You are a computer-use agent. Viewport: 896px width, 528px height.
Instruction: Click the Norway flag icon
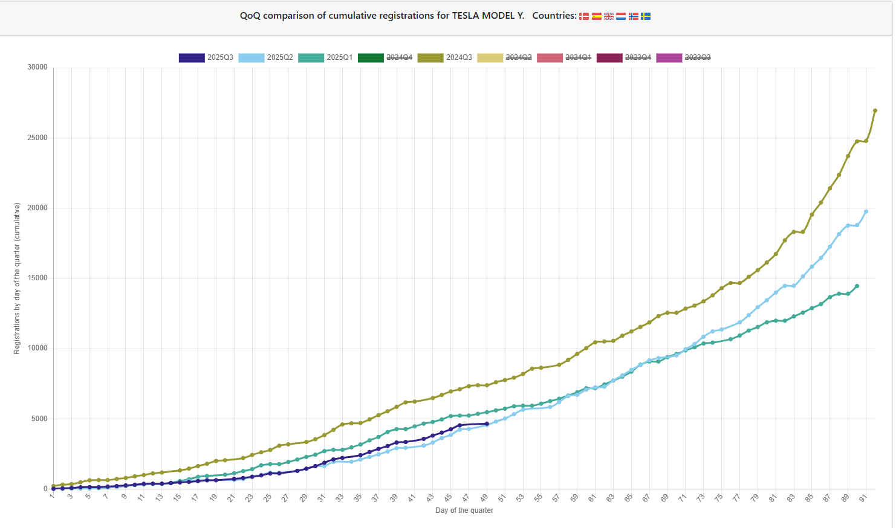634,16
